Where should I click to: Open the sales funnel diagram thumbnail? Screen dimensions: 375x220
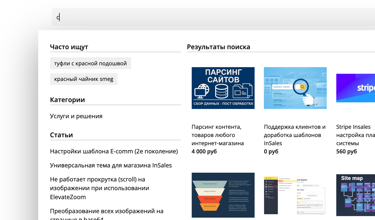pos(223,195)
